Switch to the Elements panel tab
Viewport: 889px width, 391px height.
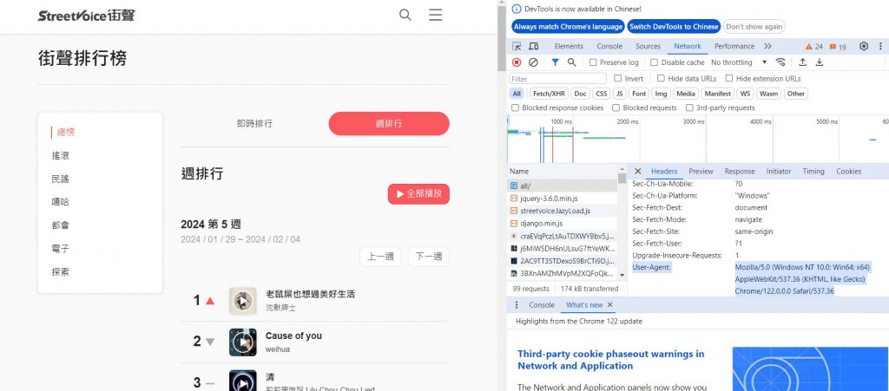click(x=569, y=47)
